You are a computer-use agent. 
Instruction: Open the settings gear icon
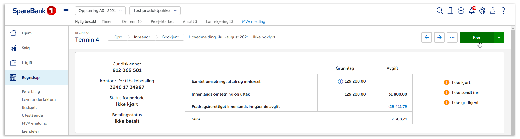point(482,11)
